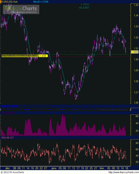Click the 1,29 price axis label
This screenshot has height=174, width=139.
coord(136,70)
